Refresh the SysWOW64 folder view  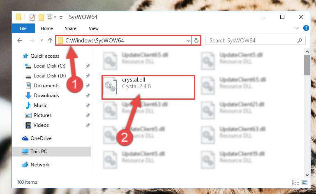point(196,41)
